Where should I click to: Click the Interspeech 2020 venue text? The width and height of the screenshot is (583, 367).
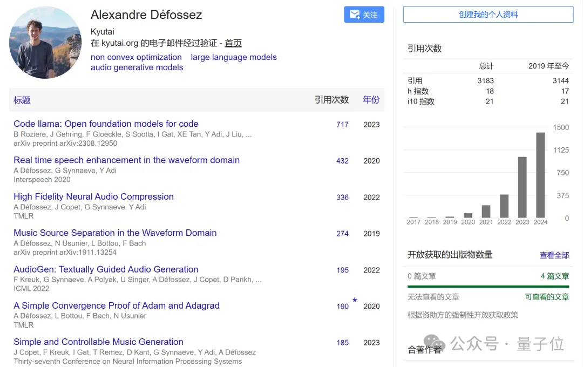click(x=42, y=180)
